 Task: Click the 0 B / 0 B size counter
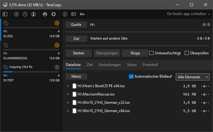pyautogui.click(x=203, y=38)
